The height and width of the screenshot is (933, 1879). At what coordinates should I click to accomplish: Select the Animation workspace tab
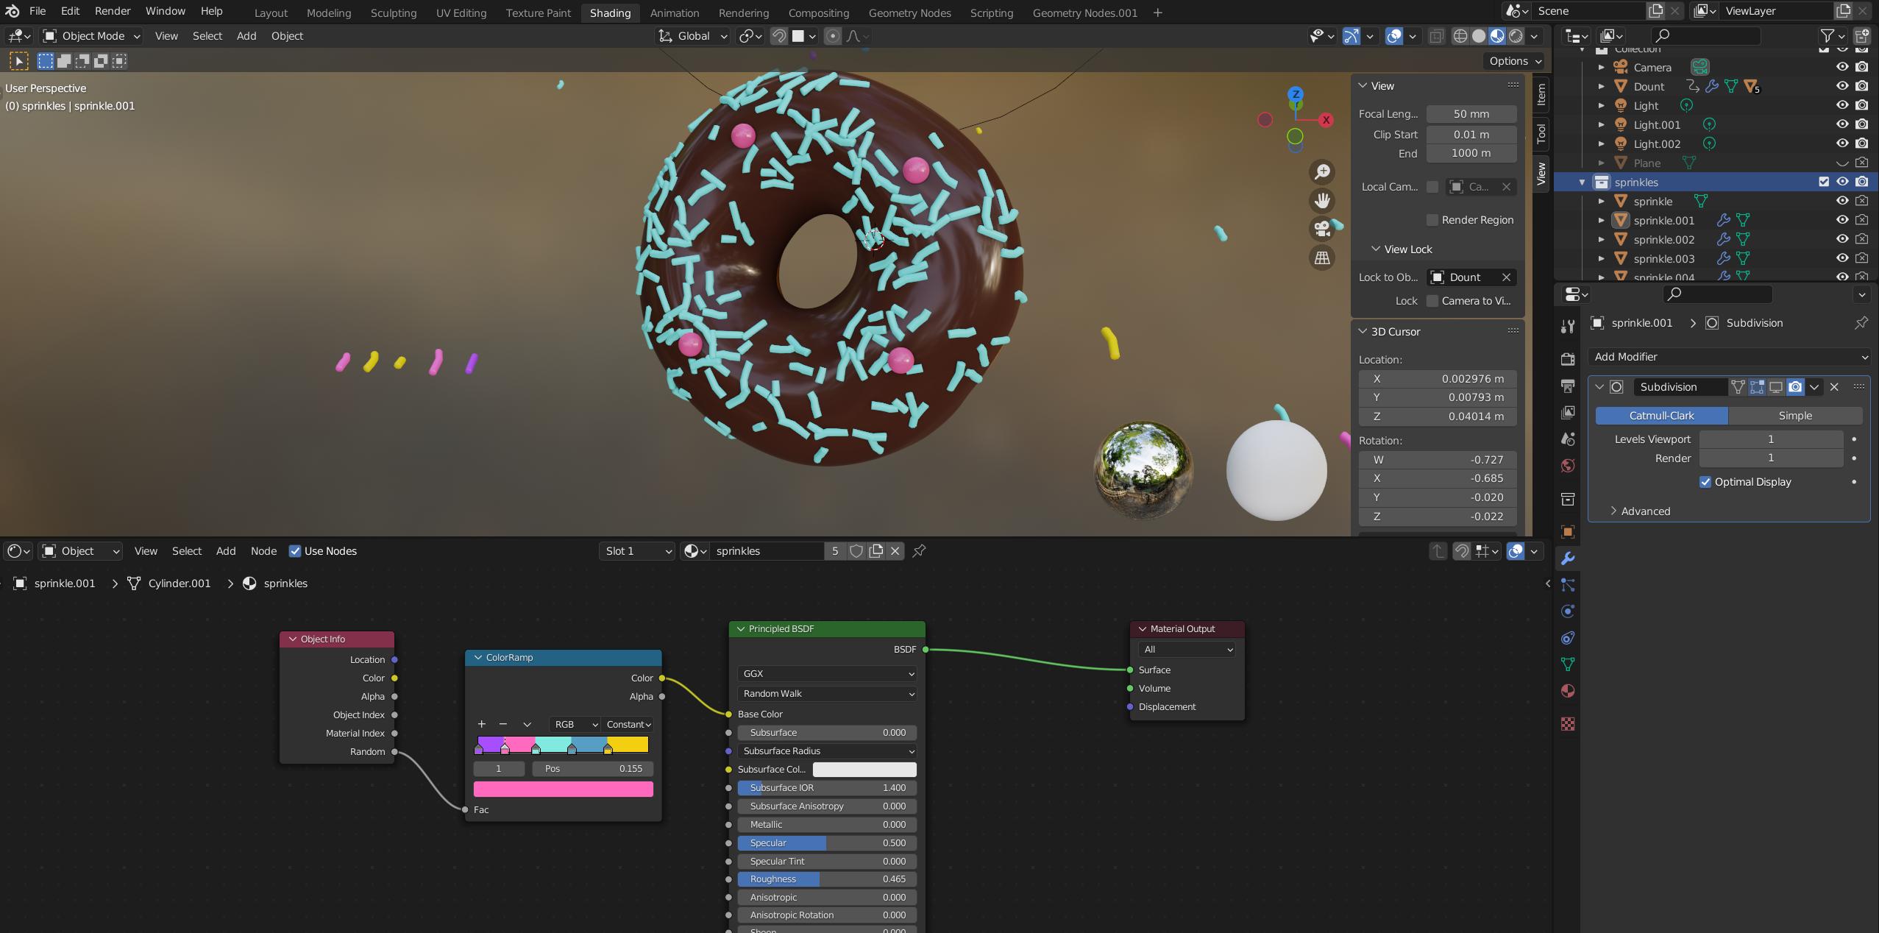point(675,13)
